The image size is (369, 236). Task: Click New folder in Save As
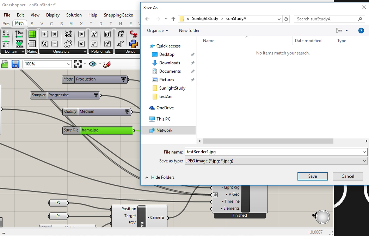pyautogui.click(x=189, y=31)
